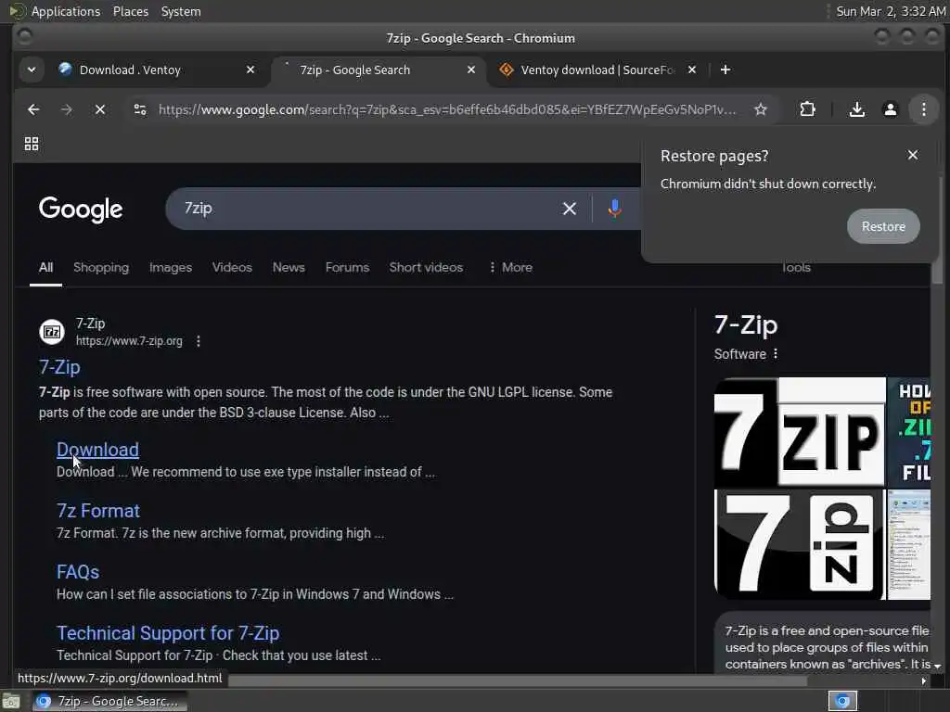Click the 7zip - Google Search taskbar button

click(109, 701)
